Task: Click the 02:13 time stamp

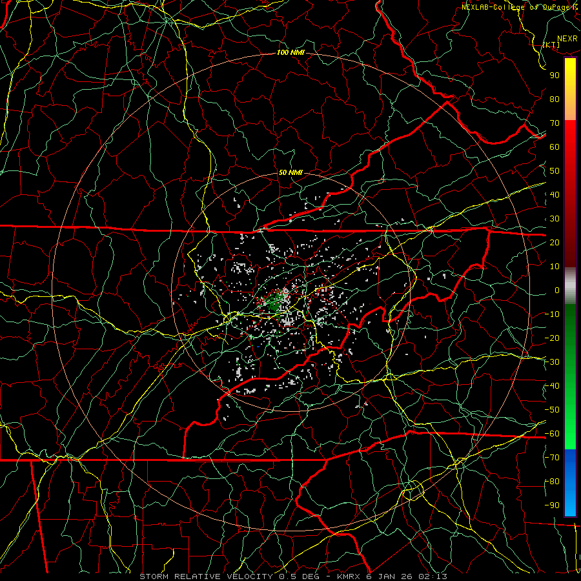Action: pos(433,576)
